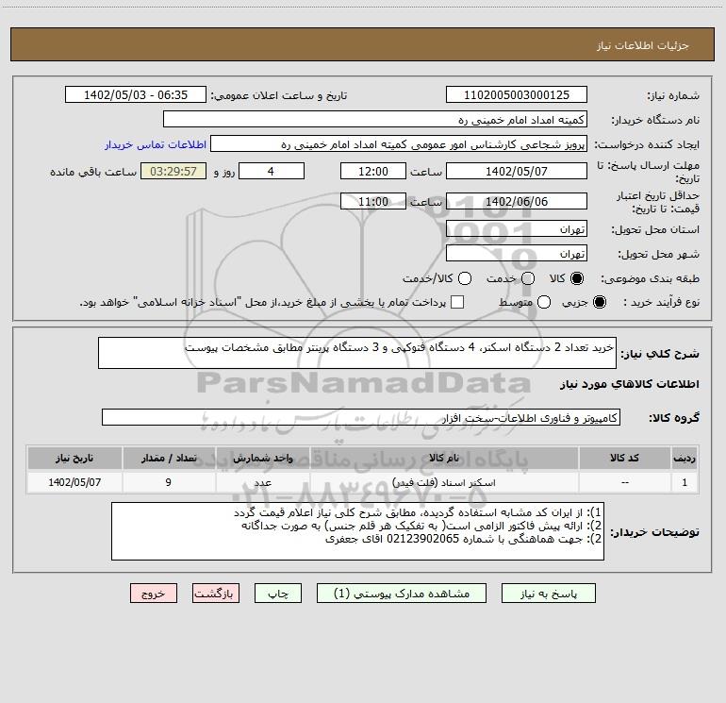Click the ایجاد کننده درخواست field
This screenshot has height=703, width=726.
(399, 144)
